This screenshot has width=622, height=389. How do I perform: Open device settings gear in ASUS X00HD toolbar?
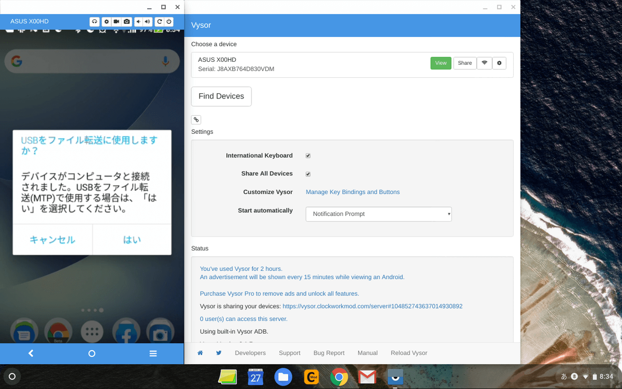pyautogui.click(x=106, y=22)
